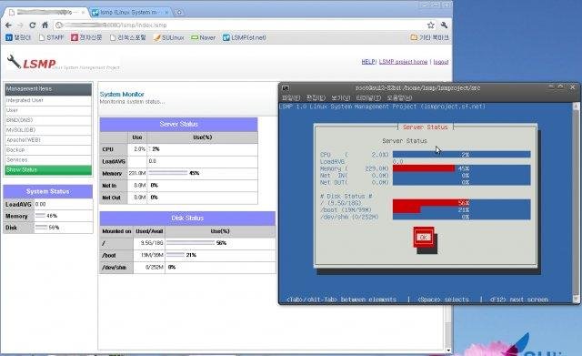582x356 pixels.
Task: Open the HELP link
Action: coord(367,62)
